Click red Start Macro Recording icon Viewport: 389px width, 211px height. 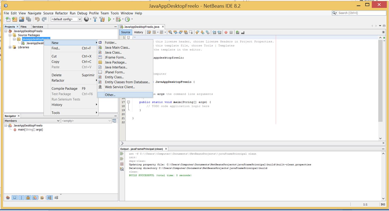click(226, 32)
